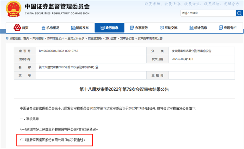Go to 发审会公告 in the breadcrumb

(127, 38)
